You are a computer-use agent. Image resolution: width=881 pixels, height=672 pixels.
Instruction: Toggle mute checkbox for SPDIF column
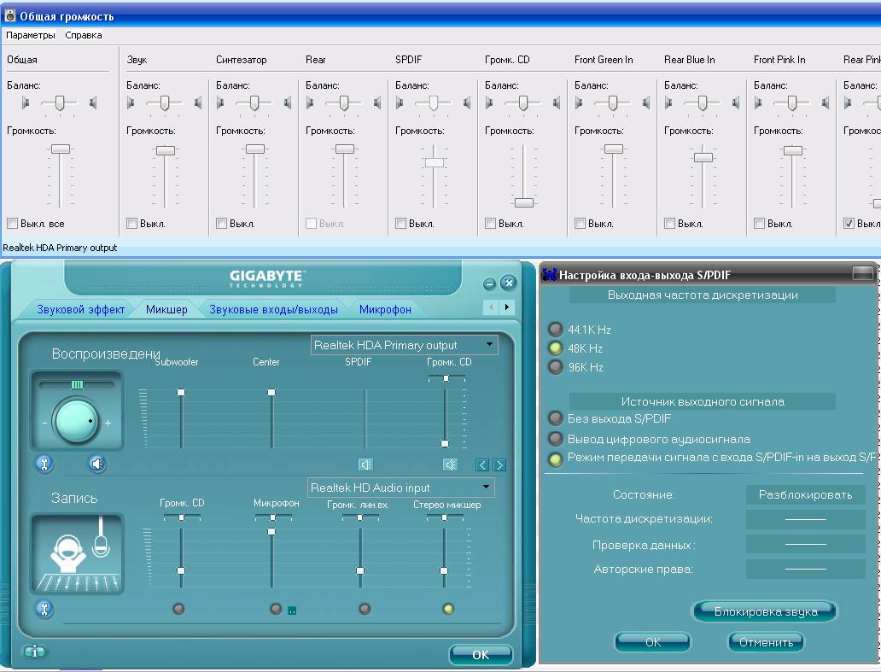click(400, 224)
